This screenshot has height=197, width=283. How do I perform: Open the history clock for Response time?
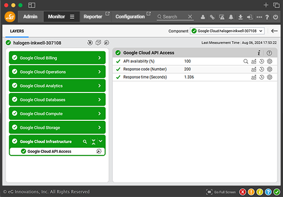point(262,77)
